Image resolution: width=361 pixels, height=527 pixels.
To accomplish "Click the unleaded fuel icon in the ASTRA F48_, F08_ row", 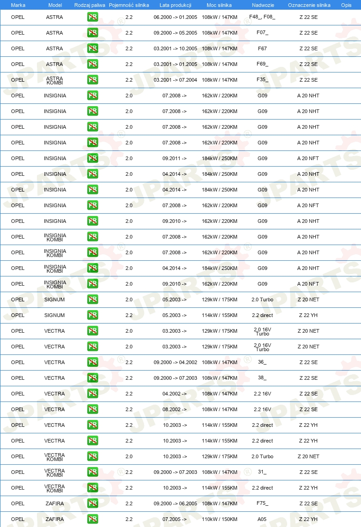I will [x=92, y=17].
